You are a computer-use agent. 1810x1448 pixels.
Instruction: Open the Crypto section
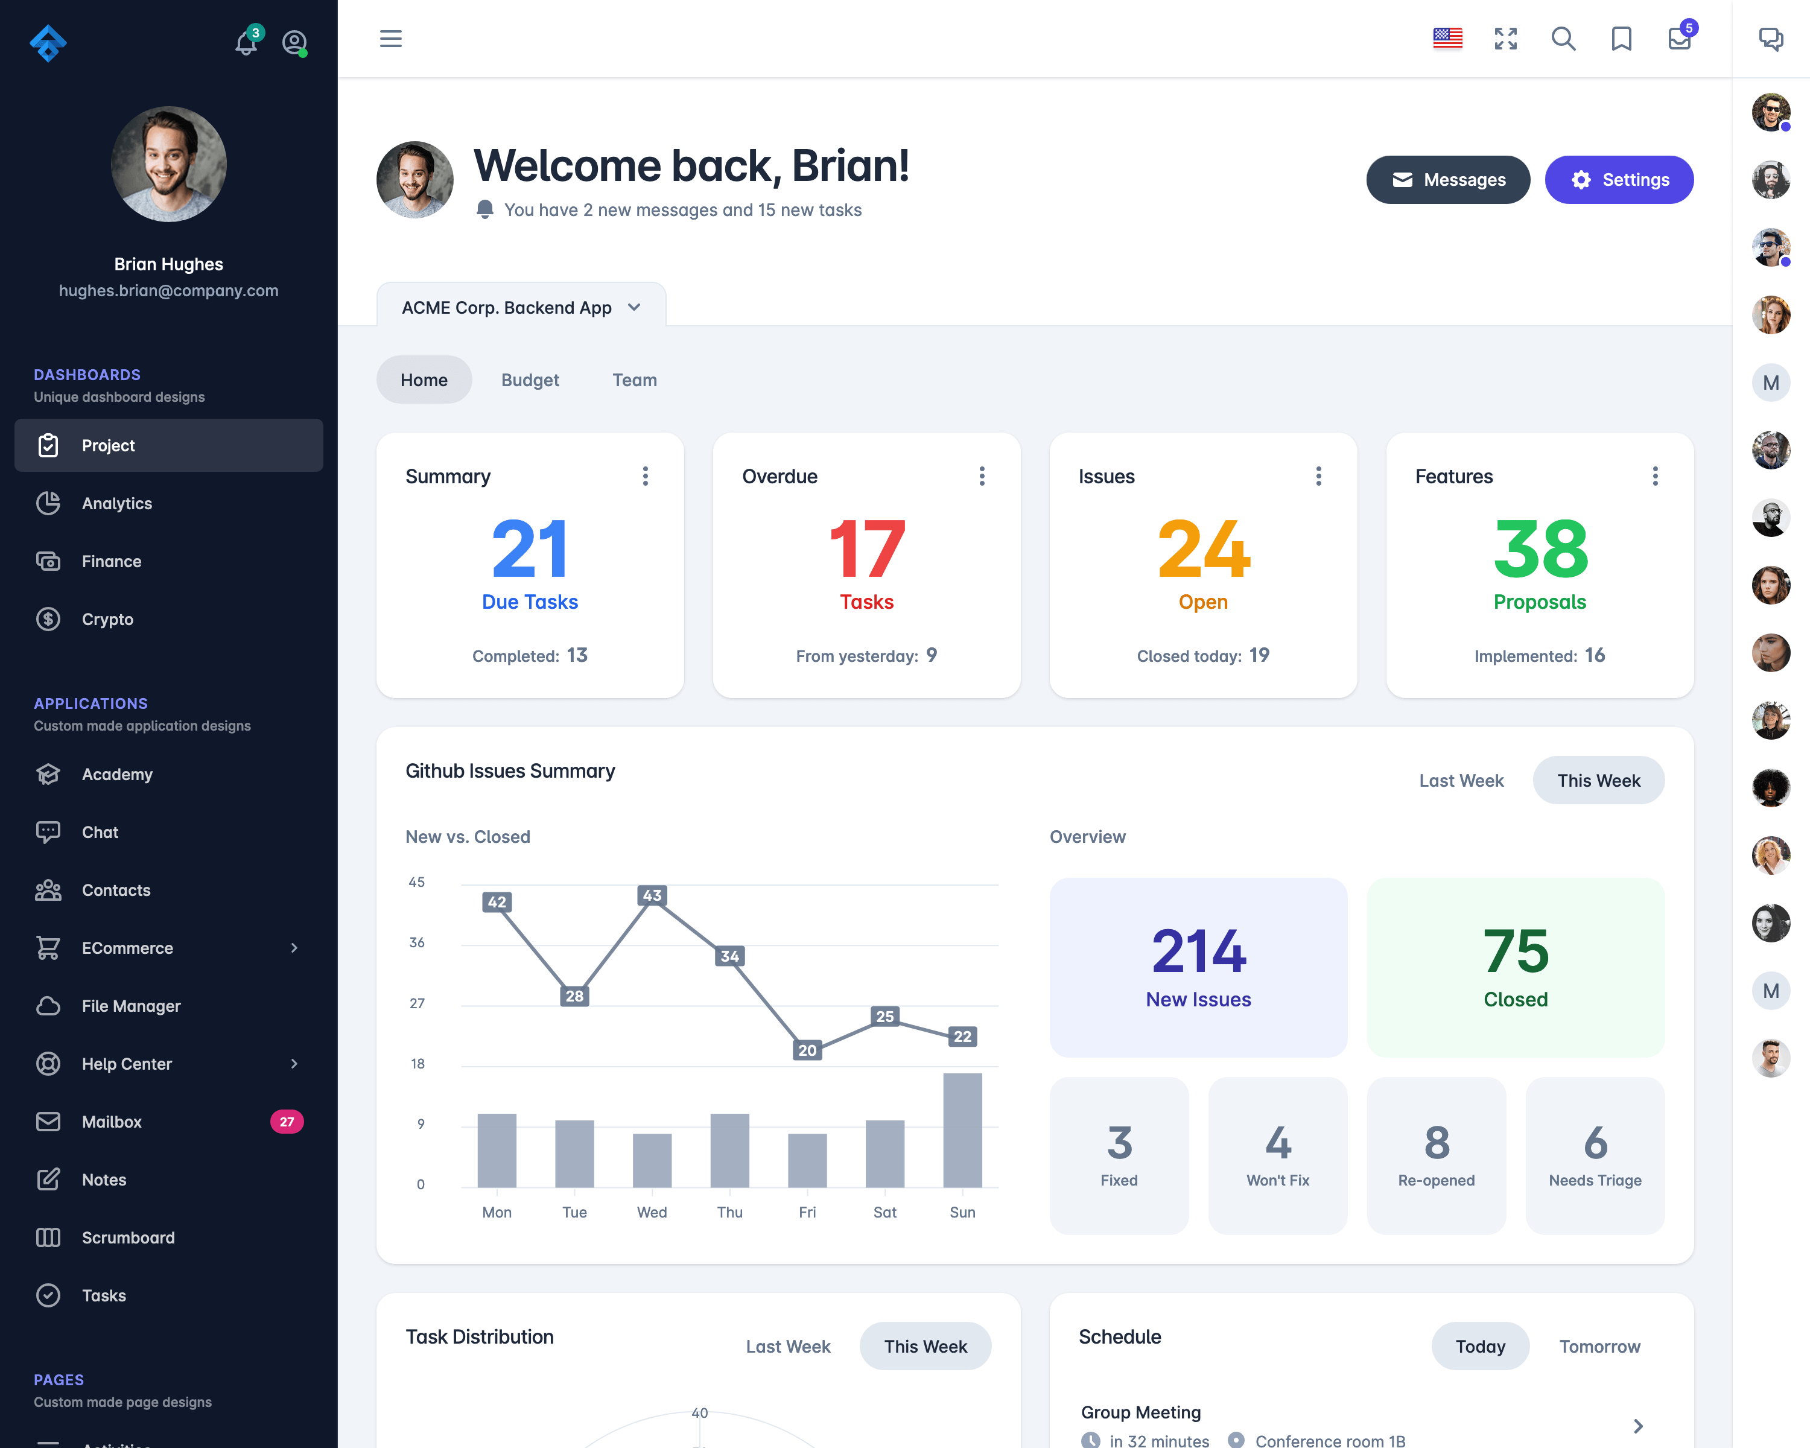coord(108,618)
